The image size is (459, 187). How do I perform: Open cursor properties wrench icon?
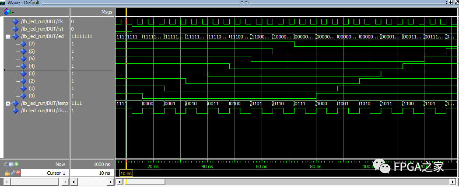point(12,173)
